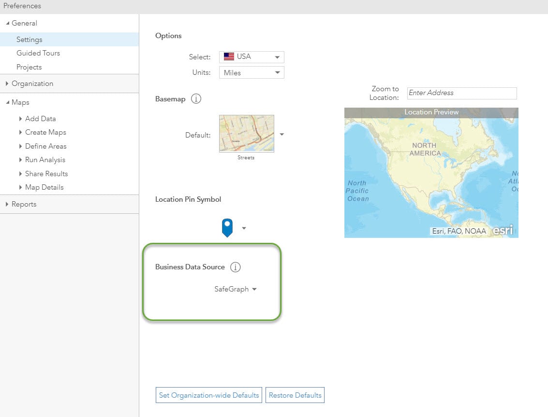The image size is (548, 417).
Task: Open the basemap selection arrow
Action: click(x=282, y=135)
